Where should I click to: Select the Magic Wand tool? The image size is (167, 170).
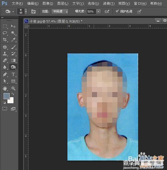tap(13, 33)
